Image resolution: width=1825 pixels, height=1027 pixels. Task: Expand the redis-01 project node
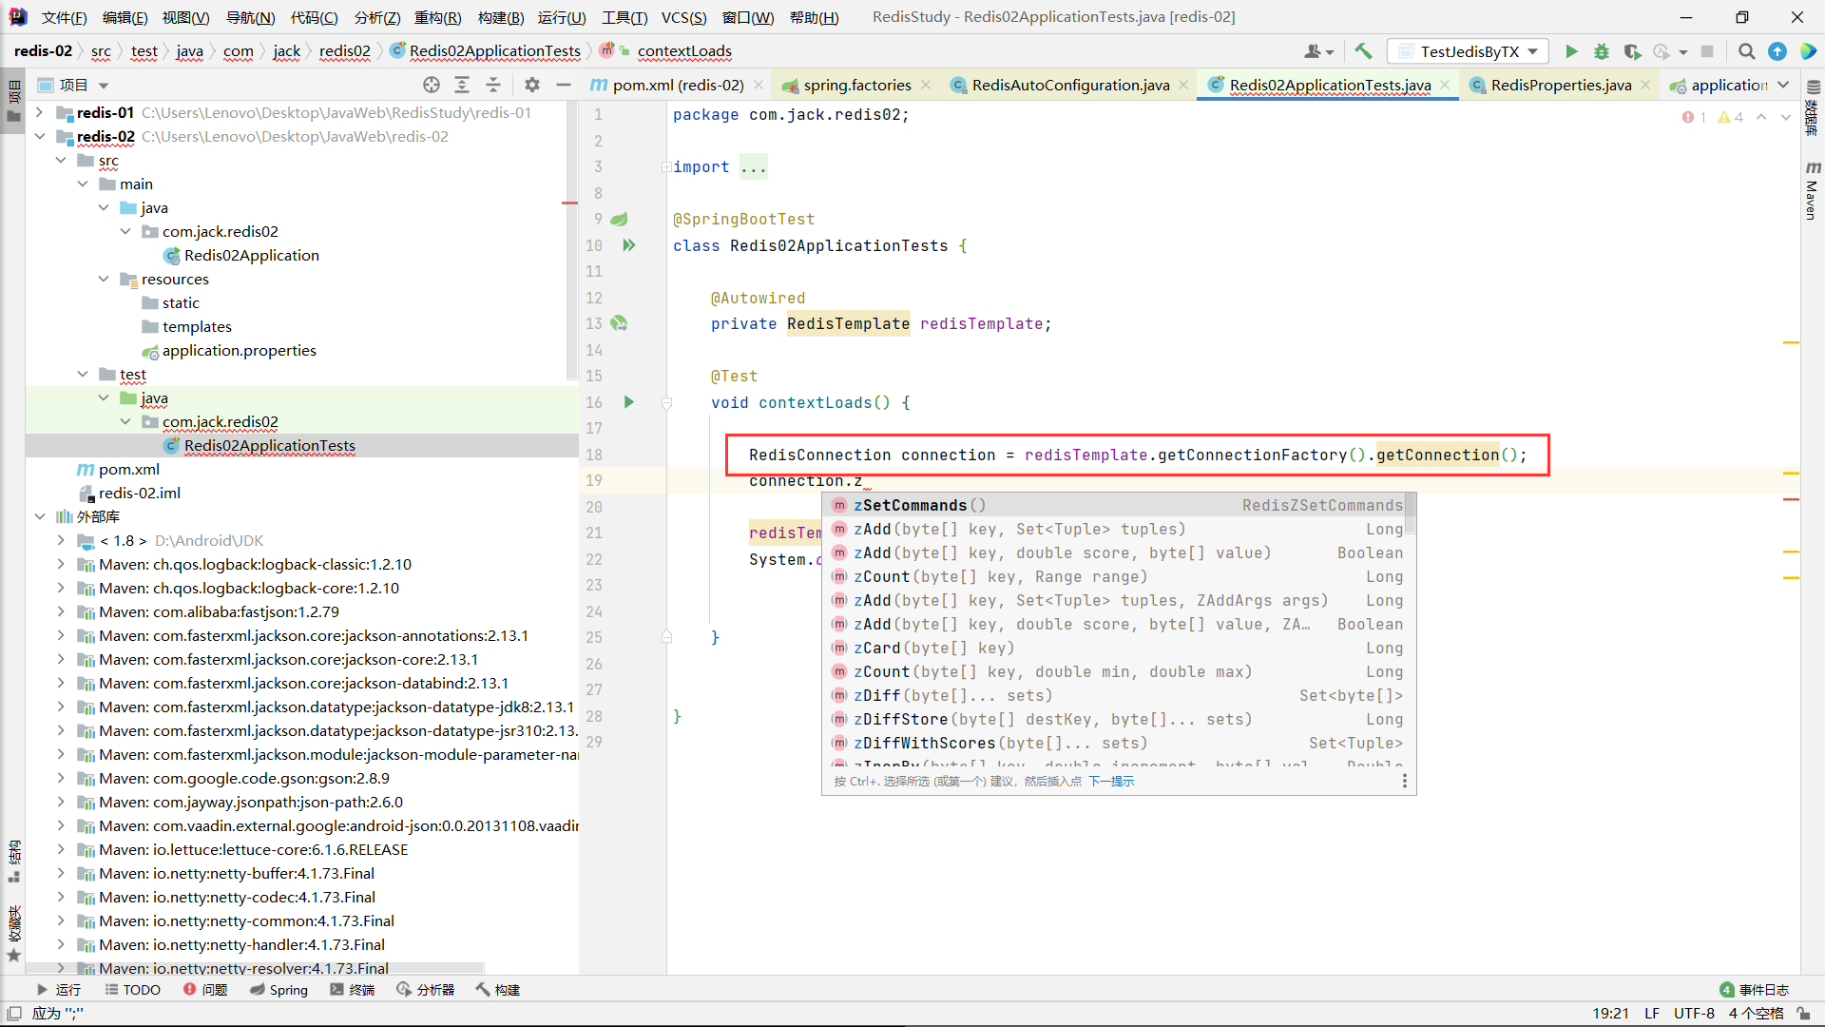click(x=40, y=112)
